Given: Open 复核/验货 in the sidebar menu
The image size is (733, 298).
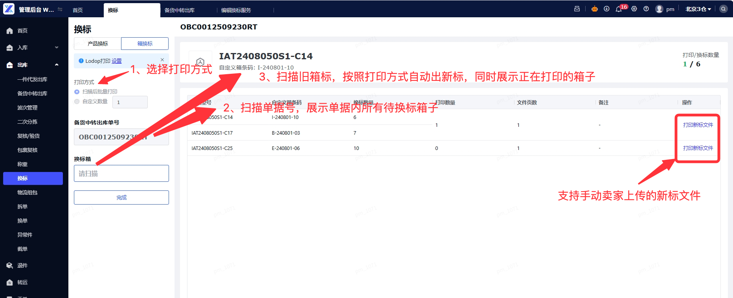Looking at the screenshot, I should point(28,136).
